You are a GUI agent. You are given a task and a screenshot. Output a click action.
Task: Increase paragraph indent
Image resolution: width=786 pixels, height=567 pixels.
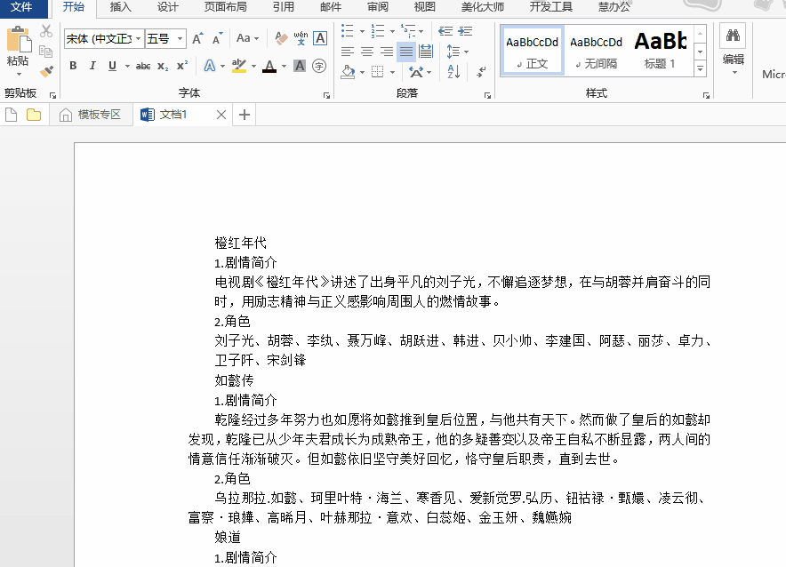click(465, 31)
